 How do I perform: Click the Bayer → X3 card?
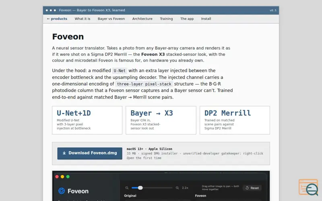161,120
